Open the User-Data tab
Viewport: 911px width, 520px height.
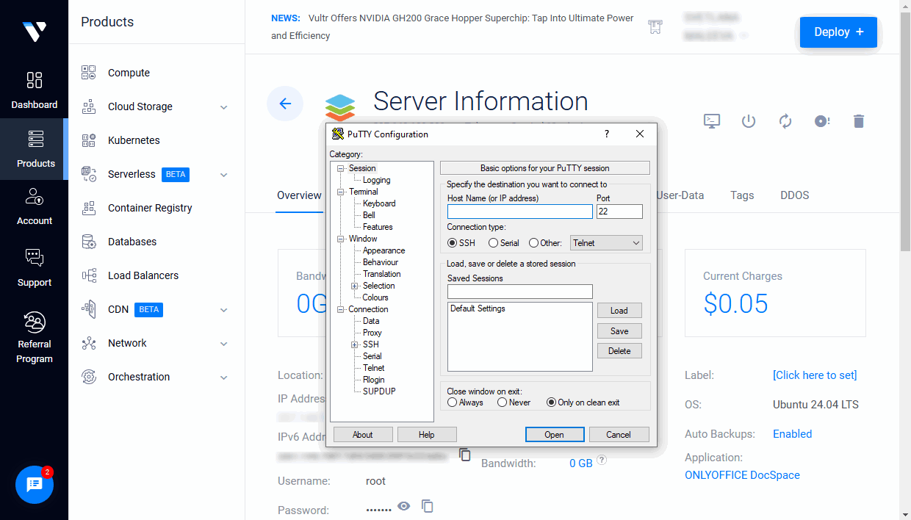click(x=682, y=195)
